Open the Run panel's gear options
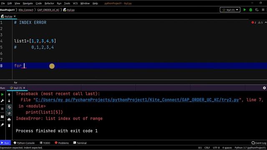Screen dimensions: 267x150 click(x=264, y=88)
